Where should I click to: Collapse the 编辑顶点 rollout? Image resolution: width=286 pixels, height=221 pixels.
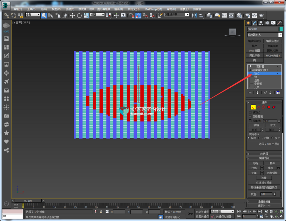point(264,158)
